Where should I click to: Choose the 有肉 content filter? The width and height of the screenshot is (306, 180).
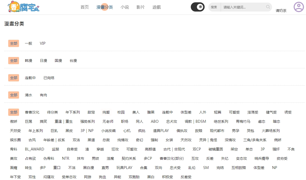pos(43,95)
